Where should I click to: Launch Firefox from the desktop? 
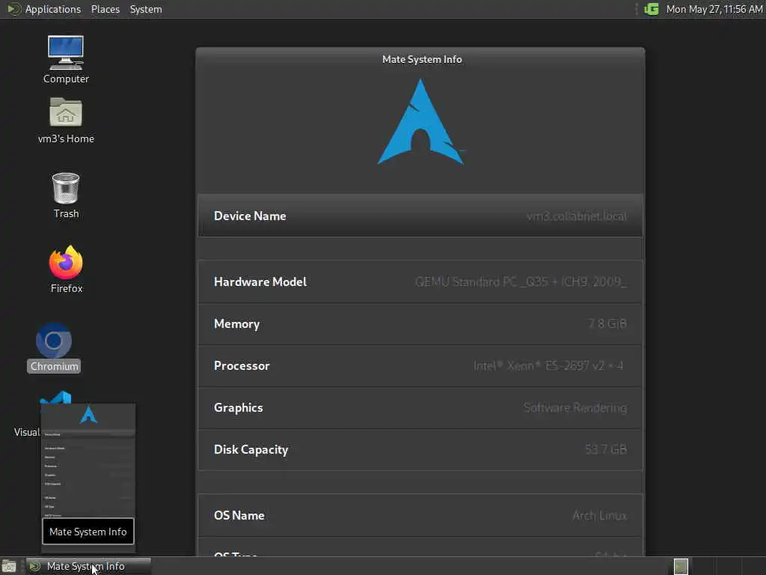(66, 270)
